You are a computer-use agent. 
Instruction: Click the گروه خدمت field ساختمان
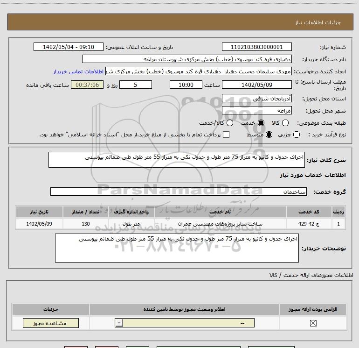tap(179, 192)
